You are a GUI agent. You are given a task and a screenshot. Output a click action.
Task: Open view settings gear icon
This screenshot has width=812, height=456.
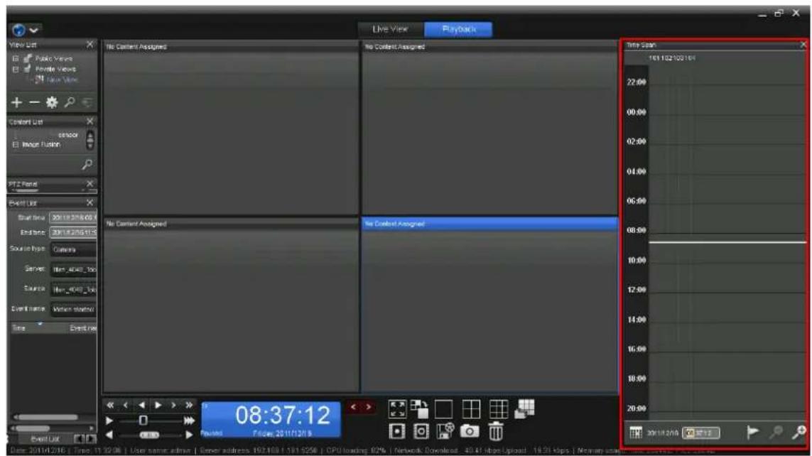52,102
